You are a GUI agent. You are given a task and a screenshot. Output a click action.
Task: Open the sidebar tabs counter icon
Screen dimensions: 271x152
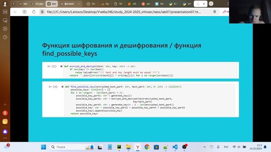tap(5, 12)
